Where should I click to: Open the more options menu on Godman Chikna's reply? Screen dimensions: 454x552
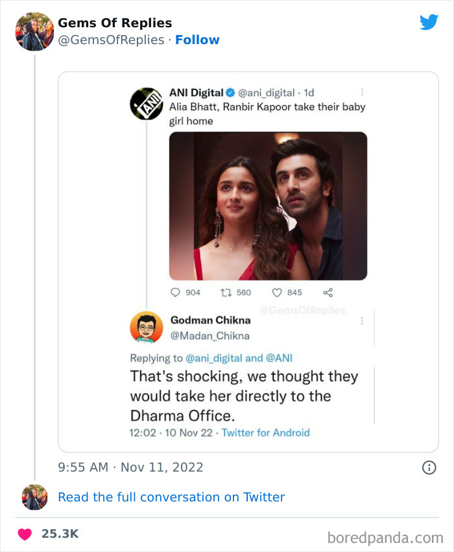coord(363,321)
